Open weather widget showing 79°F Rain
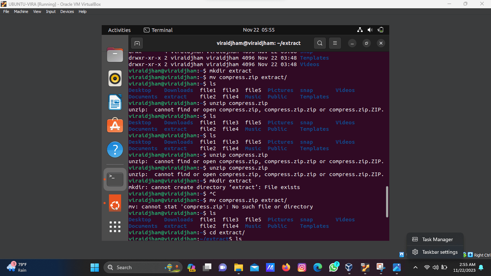Image resolution: width=491 pixels, height=276 pixels. coord(17,267)
